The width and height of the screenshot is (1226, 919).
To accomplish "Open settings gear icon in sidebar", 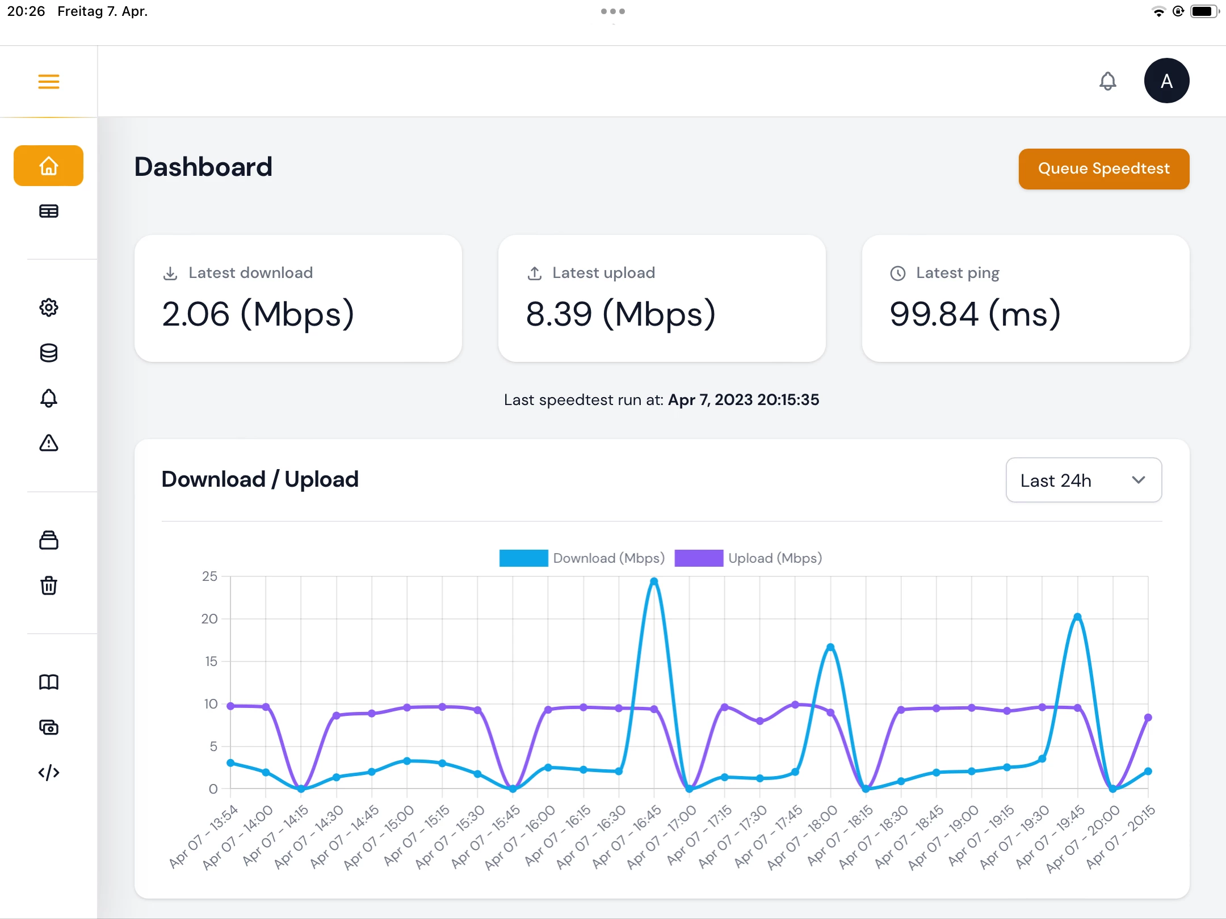I will (49, 307).
